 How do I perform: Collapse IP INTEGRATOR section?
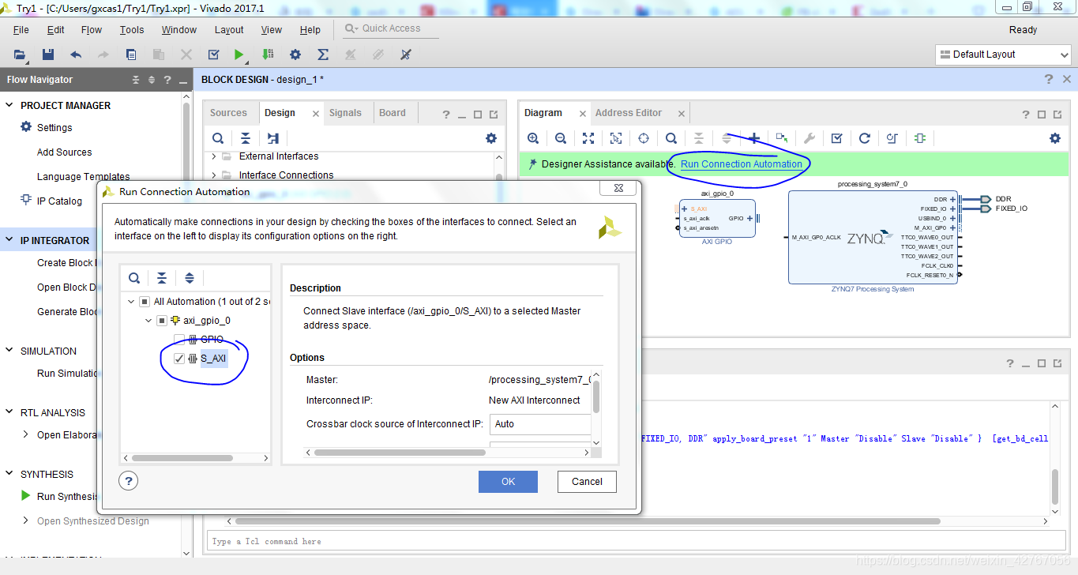9,240
